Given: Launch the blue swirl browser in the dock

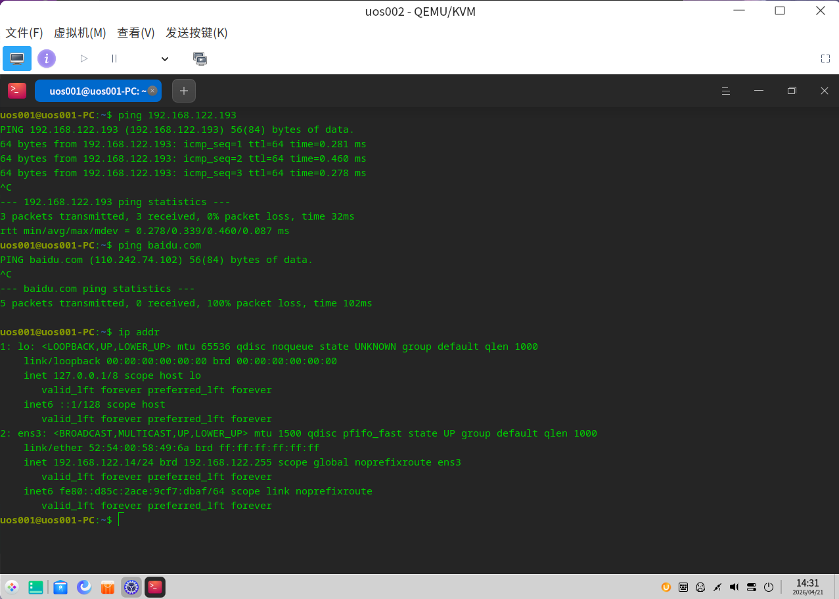Looking at the screenshot, I should [x=84, y=587].
